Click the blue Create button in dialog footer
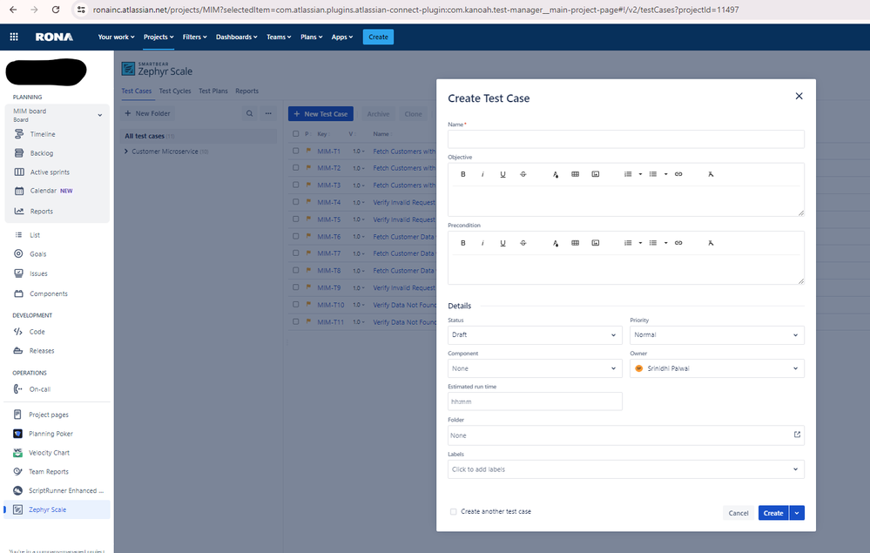 tap(772, 513)
